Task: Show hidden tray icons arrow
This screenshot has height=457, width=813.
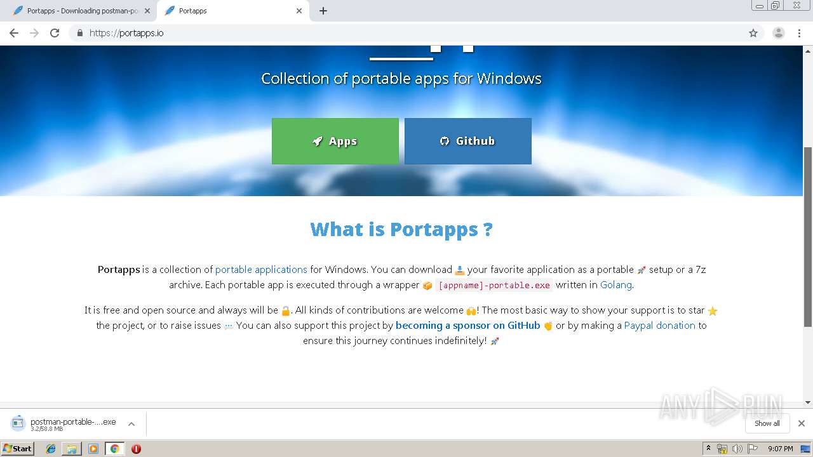Action: click(x=708, y=449)
